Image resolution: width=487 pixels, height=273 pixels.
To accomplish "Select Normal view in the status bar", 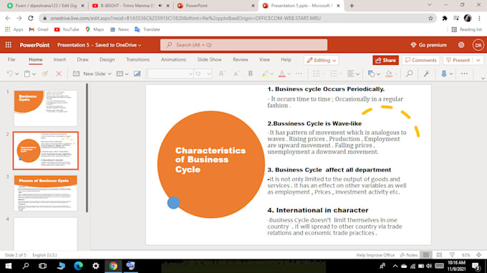I will [426, 254].
